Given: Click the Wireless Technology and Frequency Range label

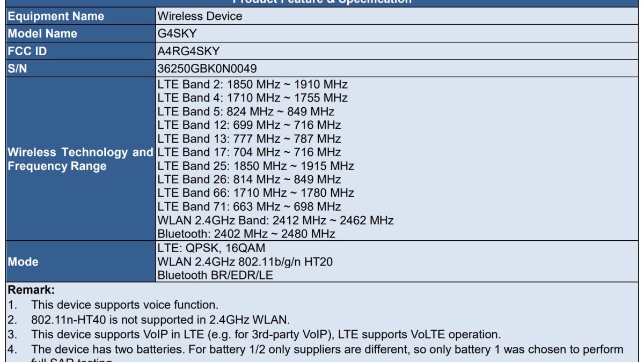Looking at the screenshot, I should point(80,159).
